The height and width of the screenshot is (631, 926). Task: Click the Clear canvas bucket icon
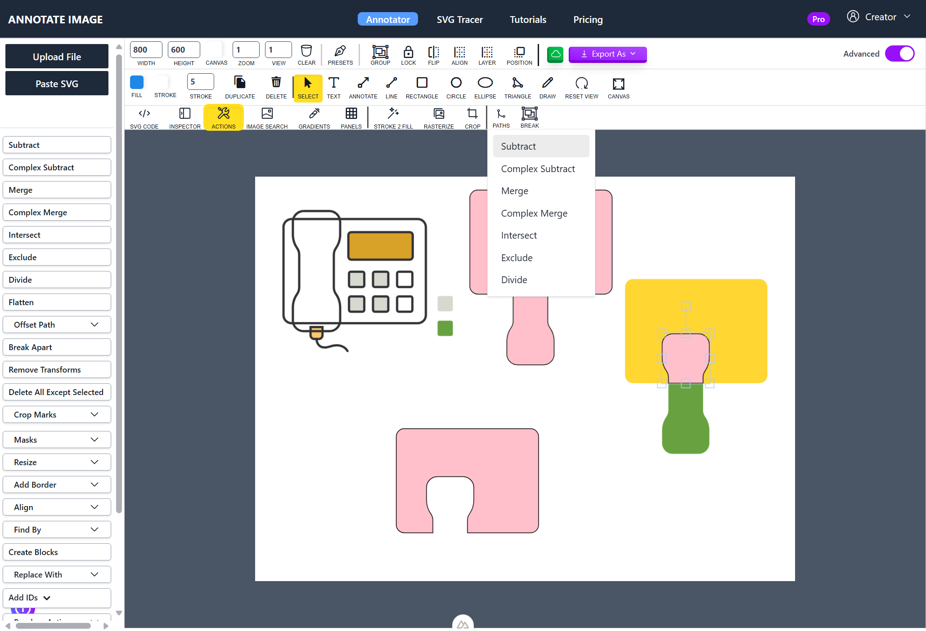[x=306, y=51]
